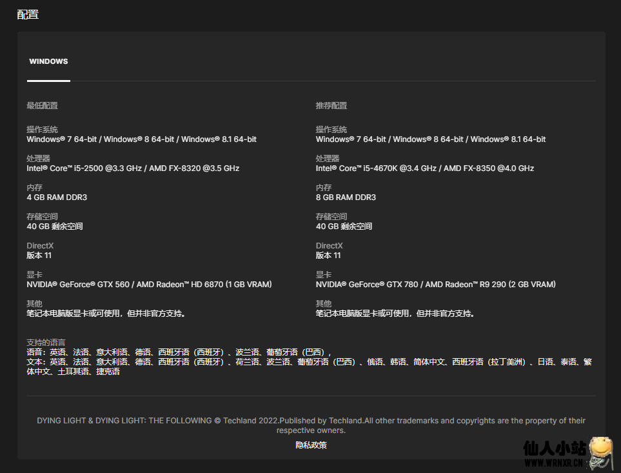Select the WINDOWS tab
The width and height of the screenshot is (621, 473).
pyautogui.click(x=48, y=62)
